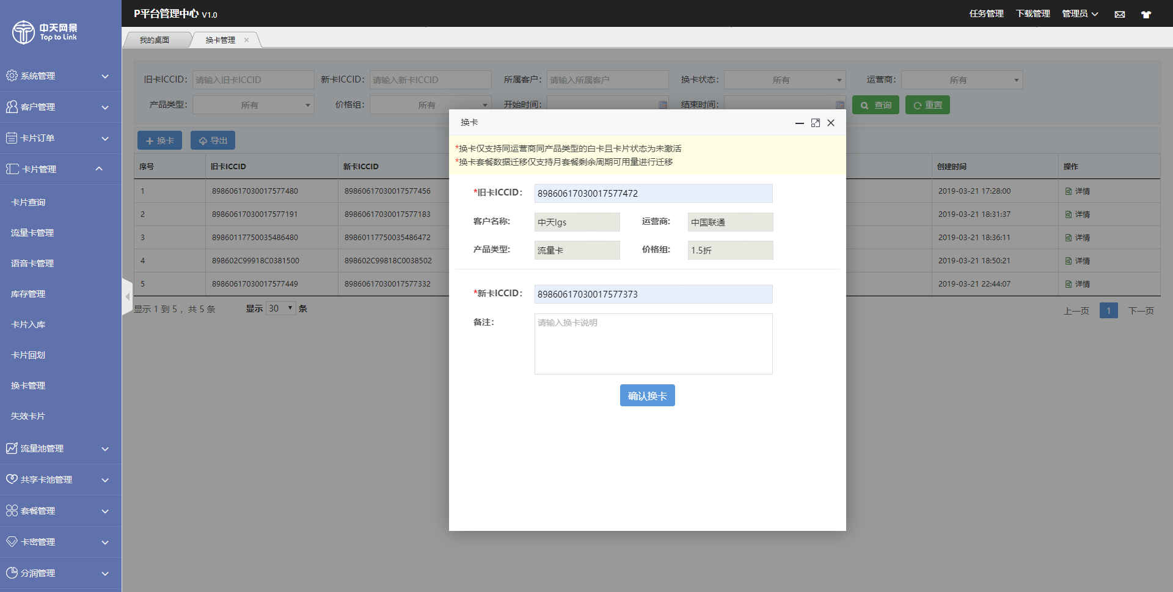Click the blue 换卡 add button

pos(159,141)
